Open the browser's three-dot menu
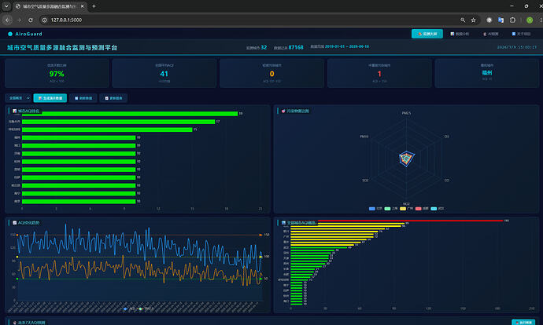The height and width of the screenshot is (325, 543). coord(541,20)
